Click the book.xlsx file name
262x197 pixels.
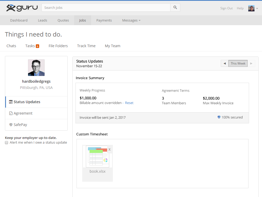pyautogui.click(x=98, y=171)
